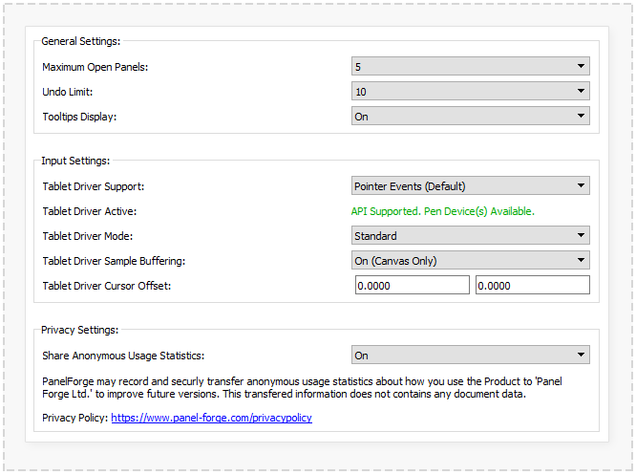Expand the Tablet Driver Sample Buffering dropdown
Image resolution: width=636 pixels, height=475 pixels.
coord(470,260)
